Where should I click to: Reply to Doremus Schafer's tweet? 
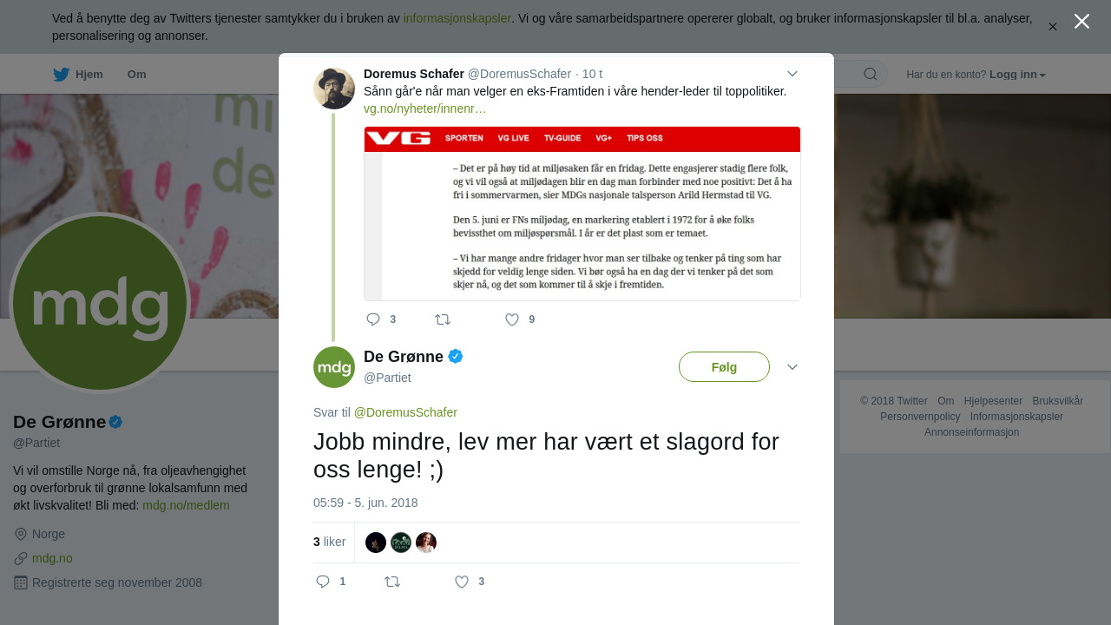tap(374, 319)
